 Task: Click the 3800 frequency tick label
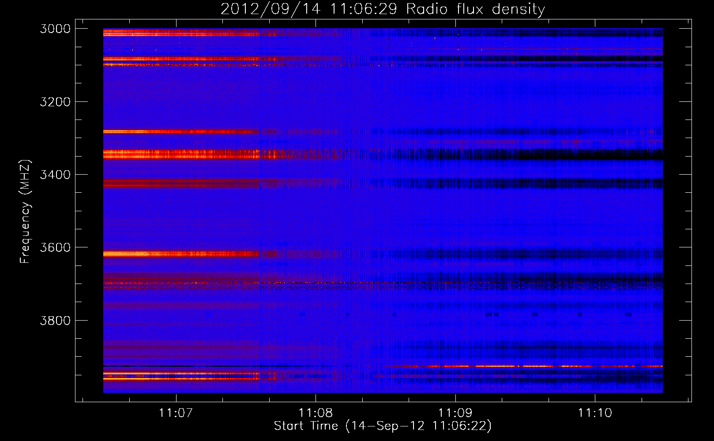(x=55, y=320)
